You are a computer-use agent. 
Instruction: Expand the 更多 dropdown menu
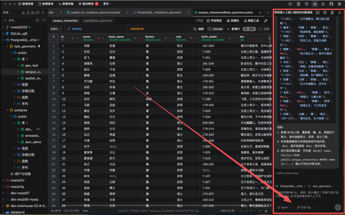pyautogui.click(x=108, y=4)
